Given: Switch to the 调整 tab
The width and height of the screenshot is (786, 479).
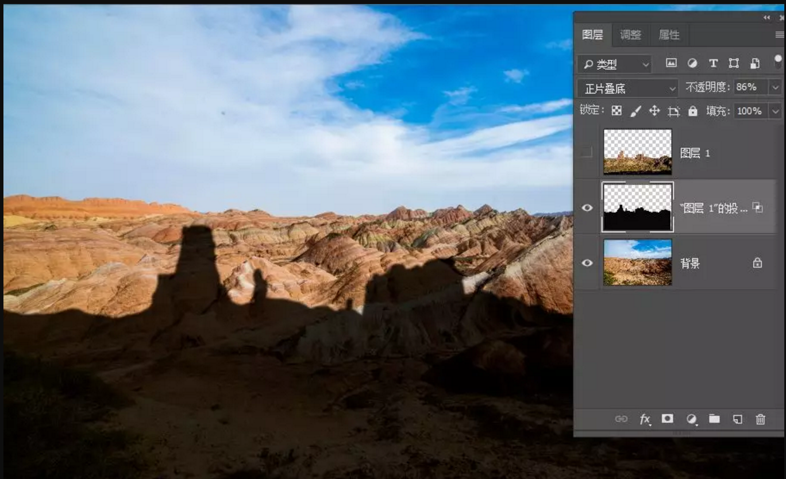Looking at the screenshot, I should pos(630,35).
